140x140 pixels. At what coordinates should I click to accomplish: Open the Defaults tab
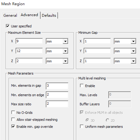(x=49, y=16)
